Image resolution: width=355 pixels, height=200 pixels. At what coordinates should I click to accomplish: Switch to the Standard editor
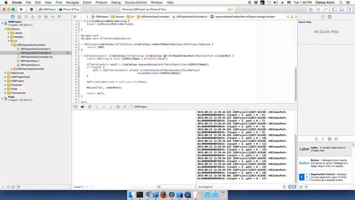(311, 9)
